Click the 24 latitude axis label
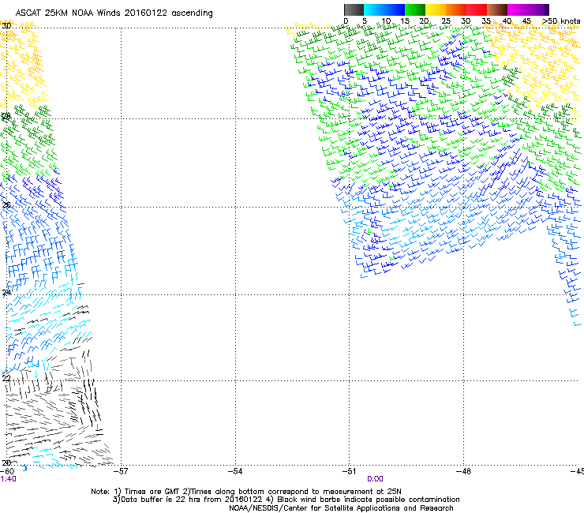Image resolution: width=584 pixels, height=513 pixels. [6, 293]
